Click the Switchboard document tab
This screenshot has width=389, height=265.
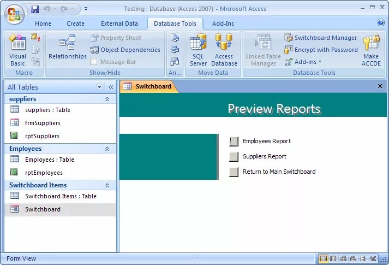click(148, 86)
